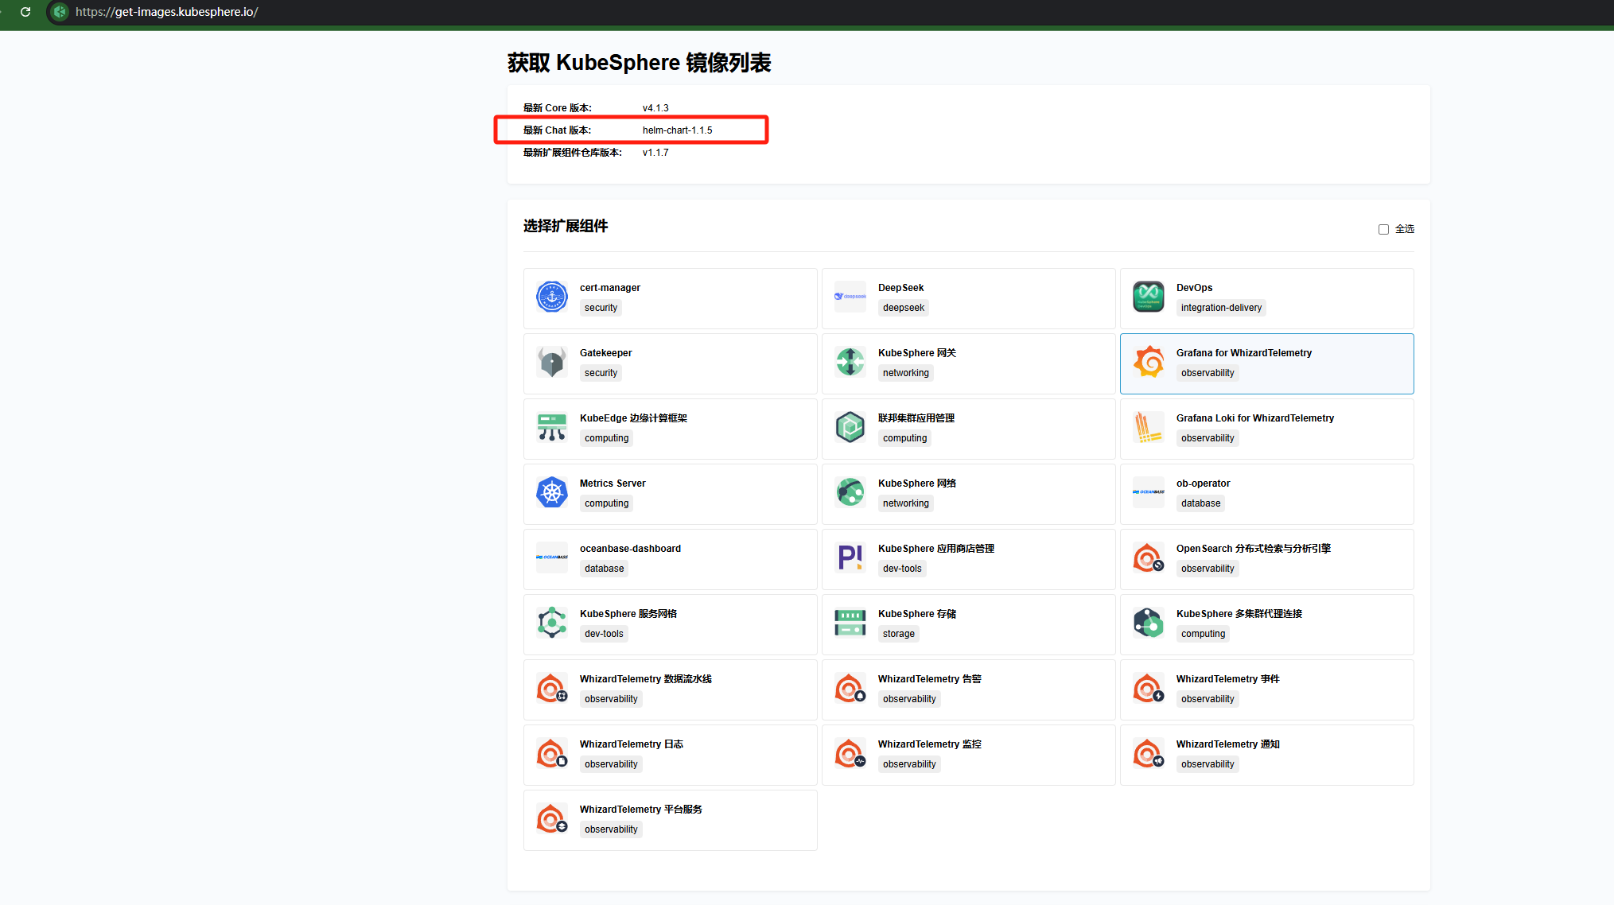This screenshot has width=1614, height=905.
Task: Click the Gatekeeper helmet icon
Action: [x=552, y=362]
